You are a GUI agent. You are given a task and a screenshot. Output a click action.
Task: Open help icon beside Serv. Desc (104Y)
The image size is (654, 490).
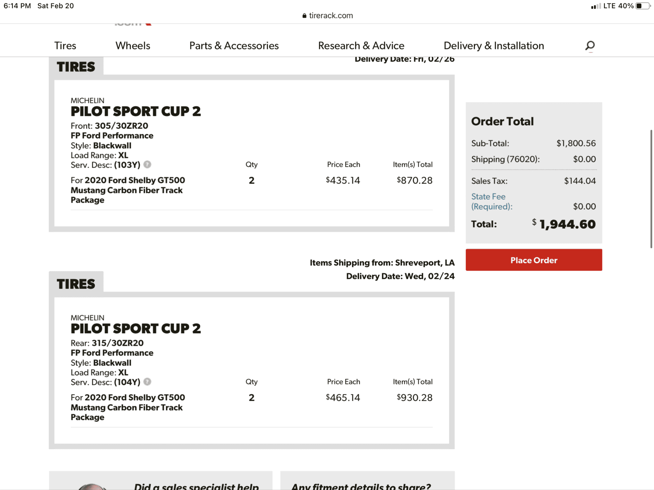147,382
